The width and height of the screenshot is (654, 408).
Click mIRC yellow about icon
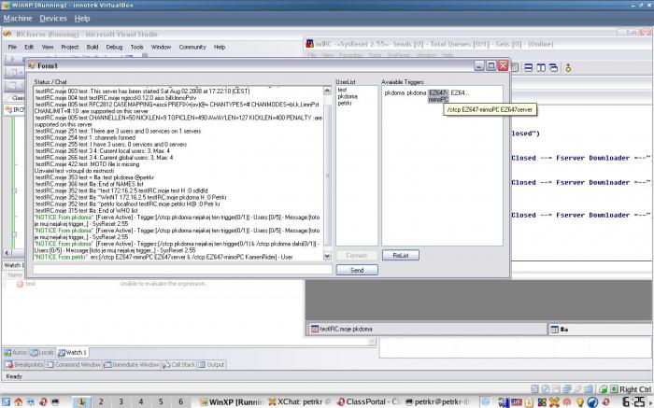568,67
